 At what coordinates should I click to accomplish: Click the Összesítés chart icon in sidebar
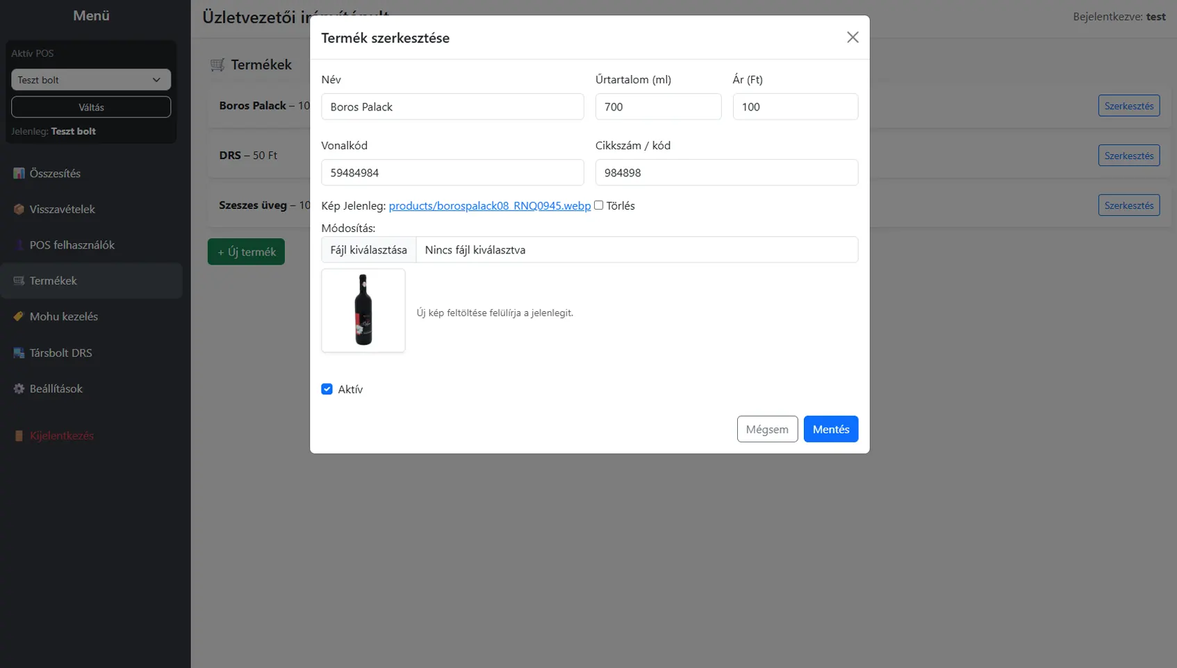click(x=19, y=174)
